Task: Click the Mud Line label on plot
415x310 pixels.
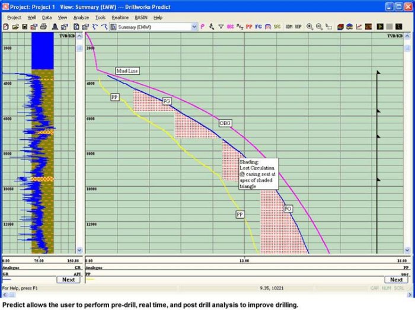Action: [127, 71]
